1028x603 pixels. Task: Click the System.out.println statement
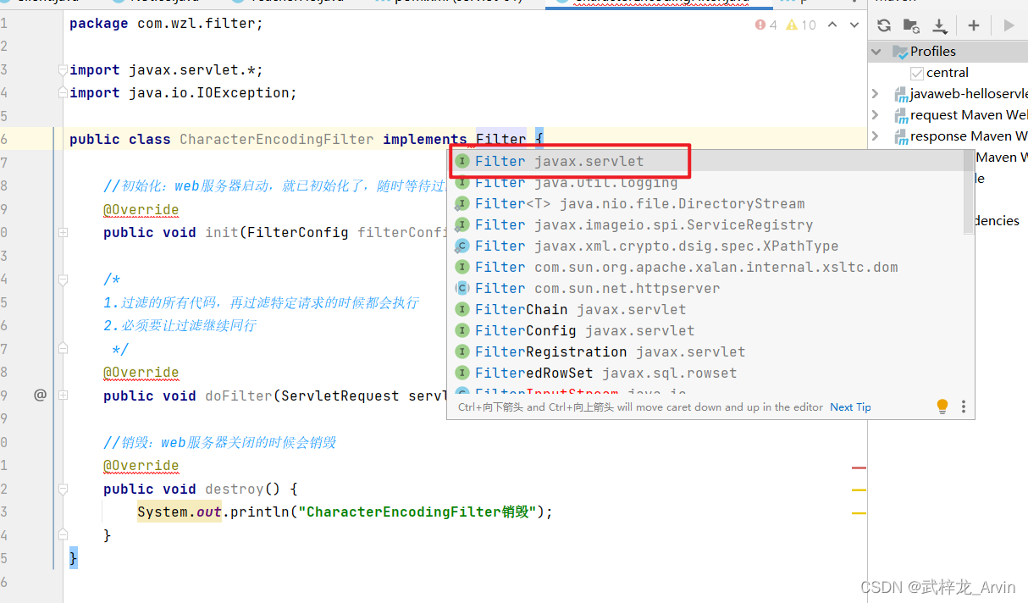pos(345,512)
